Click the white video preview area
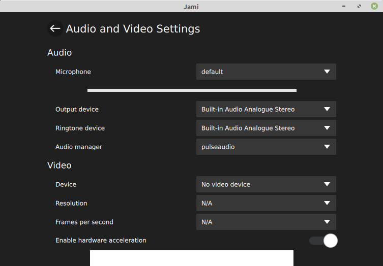This screenshot has height=266, width=383. tap(192, 258)
